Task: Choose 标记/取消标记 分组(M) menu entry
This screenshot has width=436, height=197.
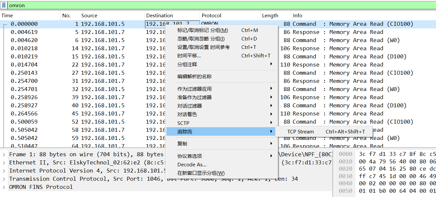Action: tap(222, 30)
